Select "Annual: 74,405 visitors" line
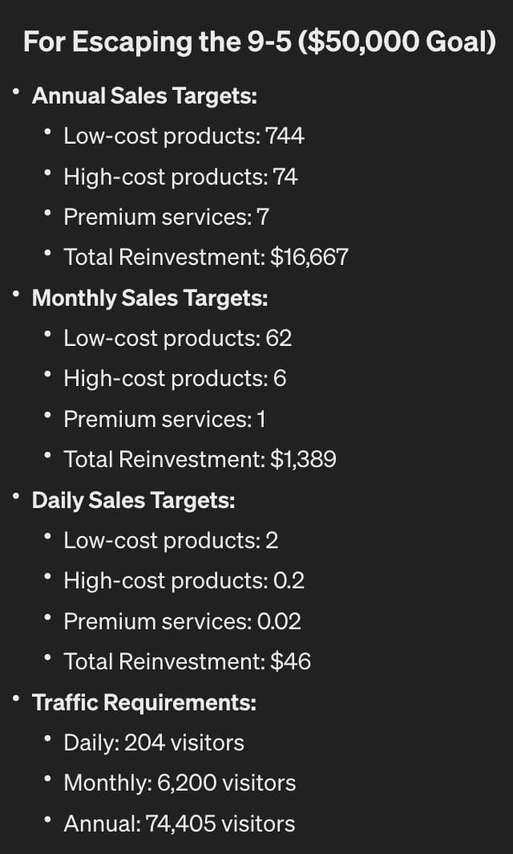 179,823
